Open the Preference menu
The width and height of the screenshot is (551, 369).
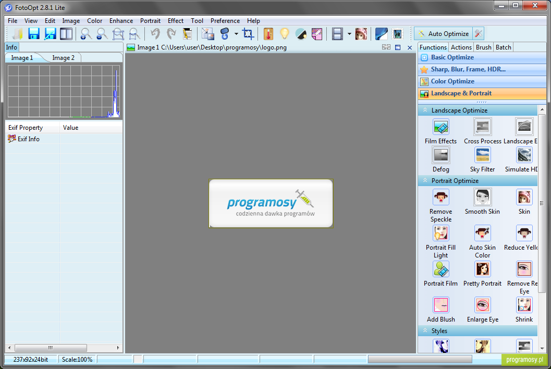tap(225, 21)
